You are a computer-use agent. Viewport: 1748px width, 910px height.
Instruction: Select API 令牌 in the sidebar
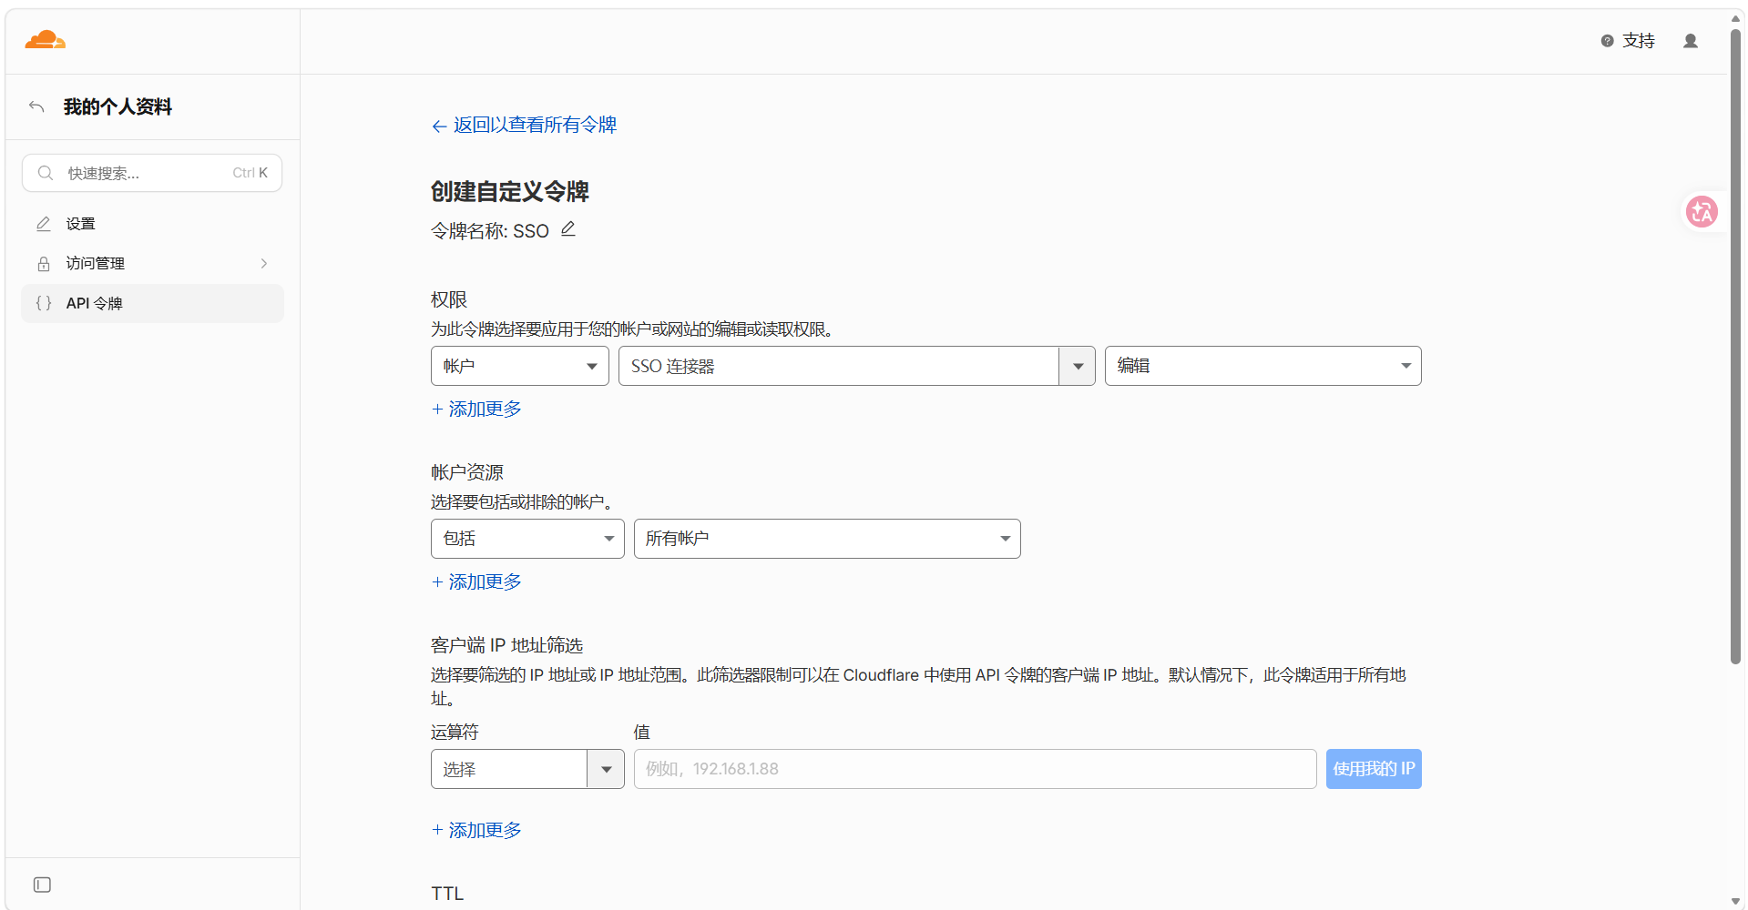click(x=152, y=304)
